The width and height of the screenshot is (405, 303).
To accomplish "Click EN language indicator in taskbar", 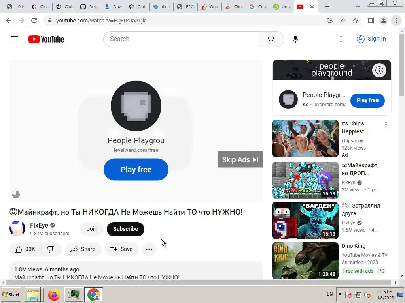I will click(329, 294).
